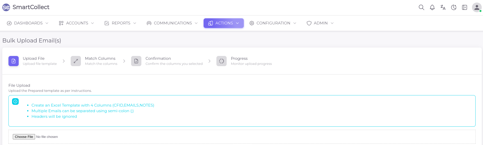Click the info icon in instructions box
483x145 pixels.
coord(15,101)
